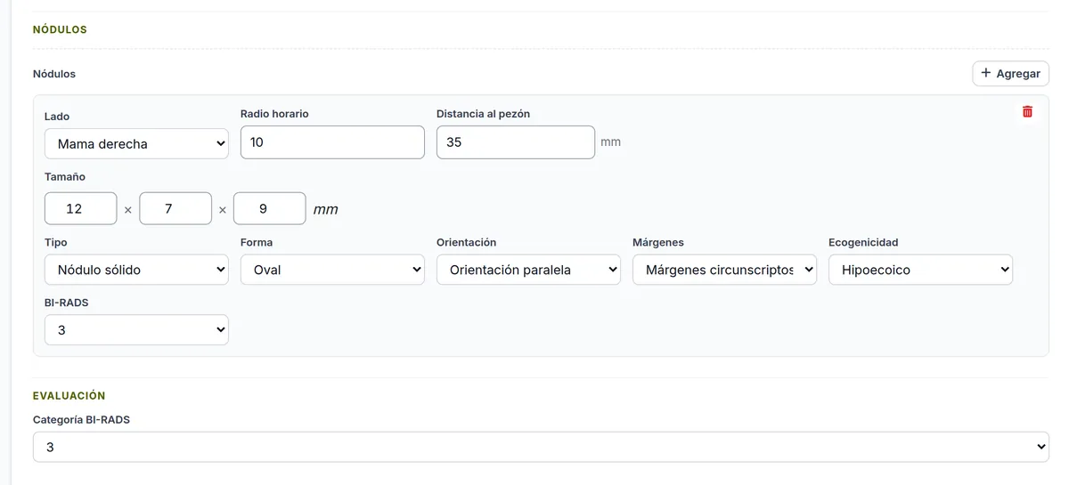
Task: Click the Tamaño label
Action: point(65,176)
